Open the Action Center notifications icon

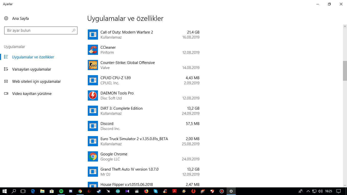(x=339, y=191)
